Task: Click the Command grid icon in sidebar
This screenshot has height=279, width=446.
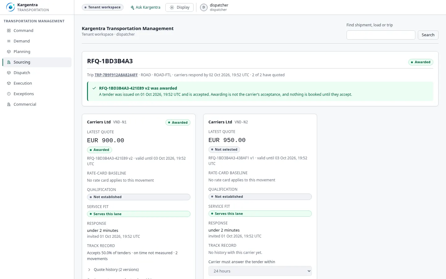Action: click(x=9, y=31)
